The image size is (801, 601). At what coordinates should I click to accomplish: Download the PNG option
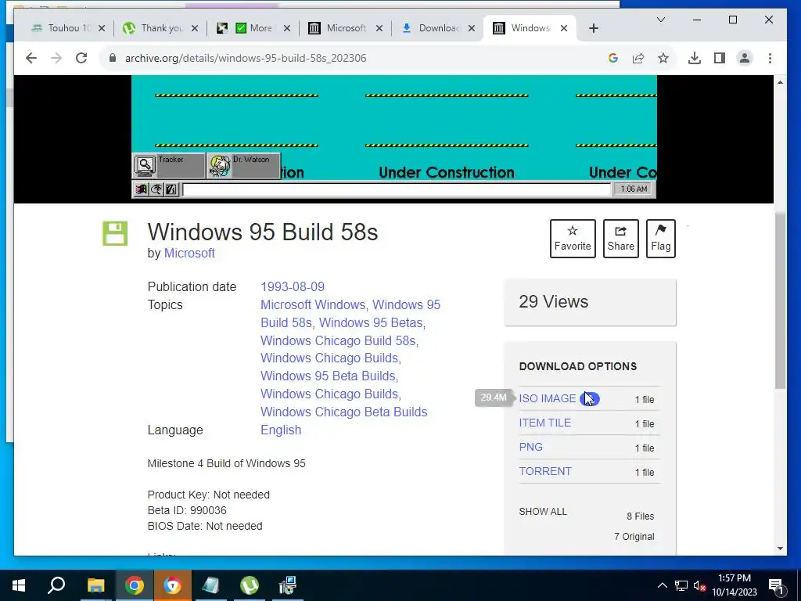pyautogui.click(x=531, y=447)
